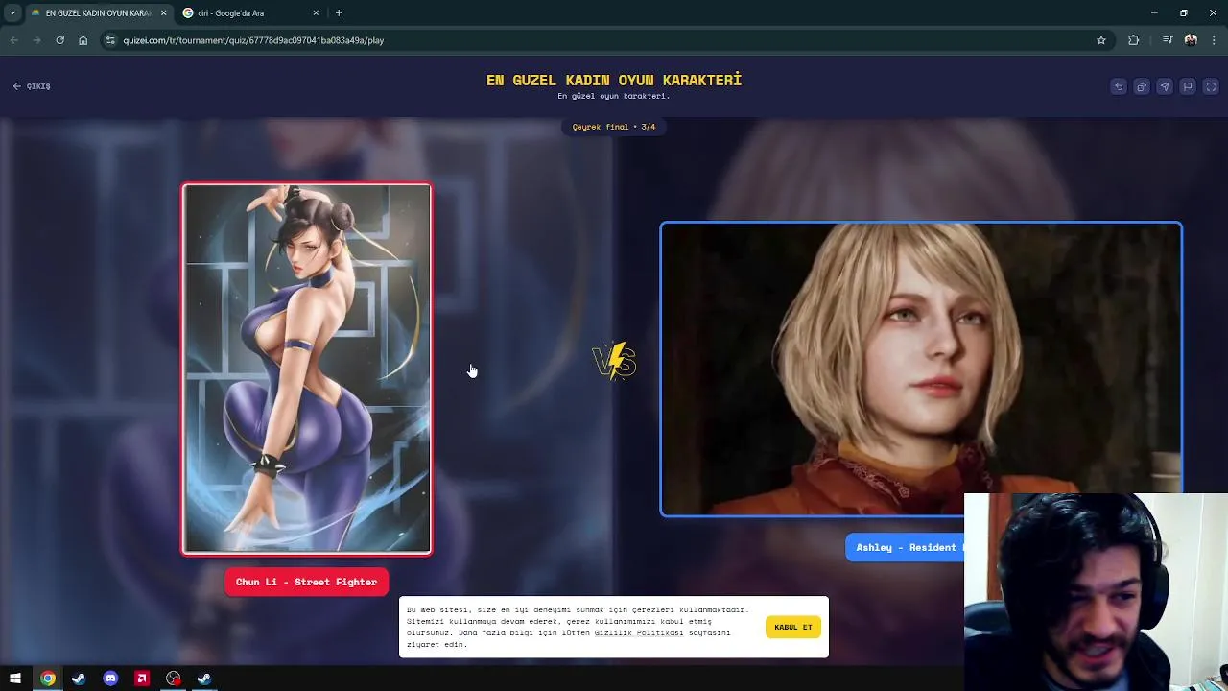Click the Chun Li - Street Fighter label
Image resolution: width=1228 pixels, height=691 pixels.
(306, 582)
